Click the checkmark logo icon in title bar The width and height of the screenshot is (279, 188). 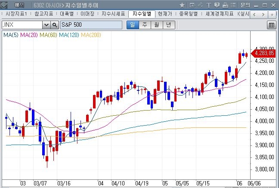(x=4, y=5)
